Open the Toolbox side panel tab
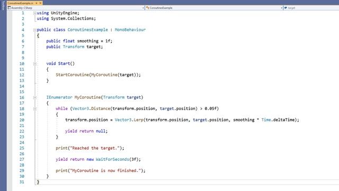Image resolution: width=339 pixels, height=191 pixels. click(x=3, y=6)
